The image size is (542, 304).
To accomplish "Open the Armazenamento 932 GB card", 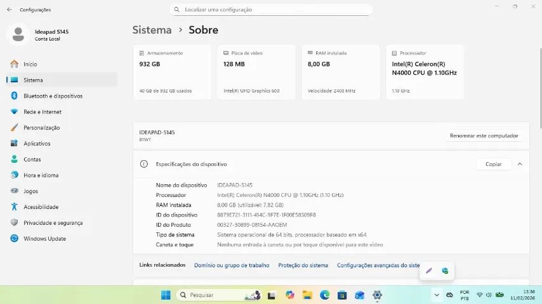I will pyautogui.click(x=172, y=72).
